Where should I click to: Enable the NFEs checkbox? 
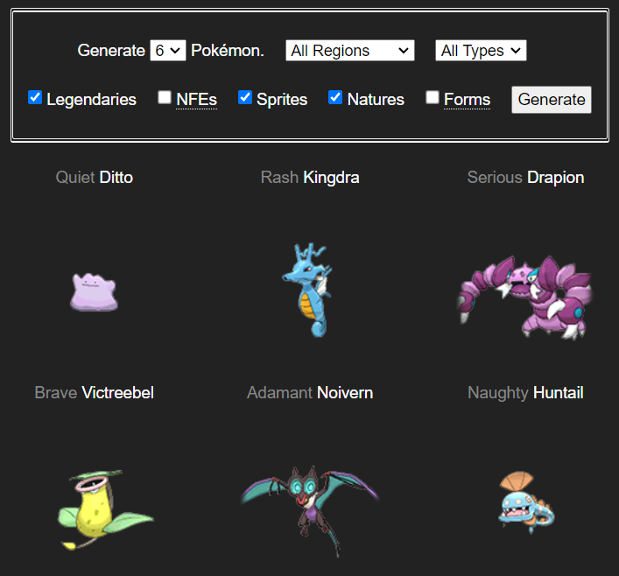pos(165,97)
